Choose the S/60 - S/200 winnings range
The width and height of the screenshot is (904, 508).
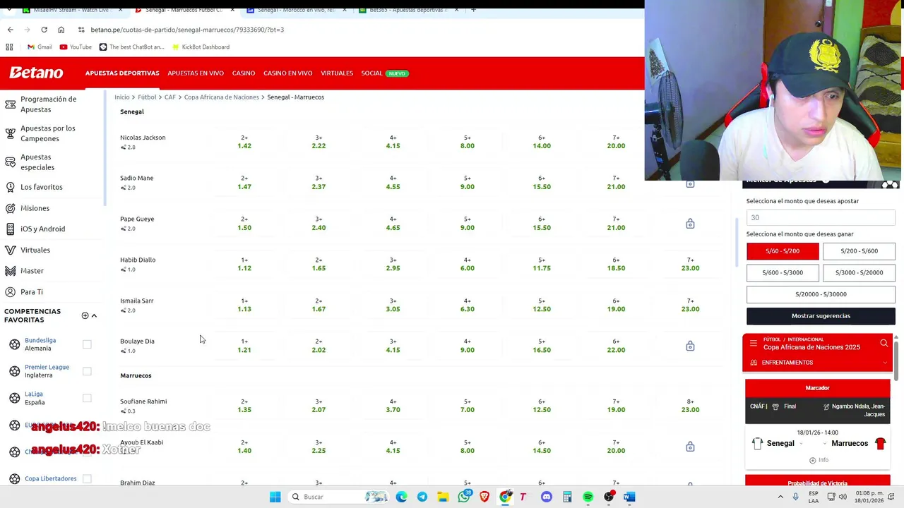783,251
